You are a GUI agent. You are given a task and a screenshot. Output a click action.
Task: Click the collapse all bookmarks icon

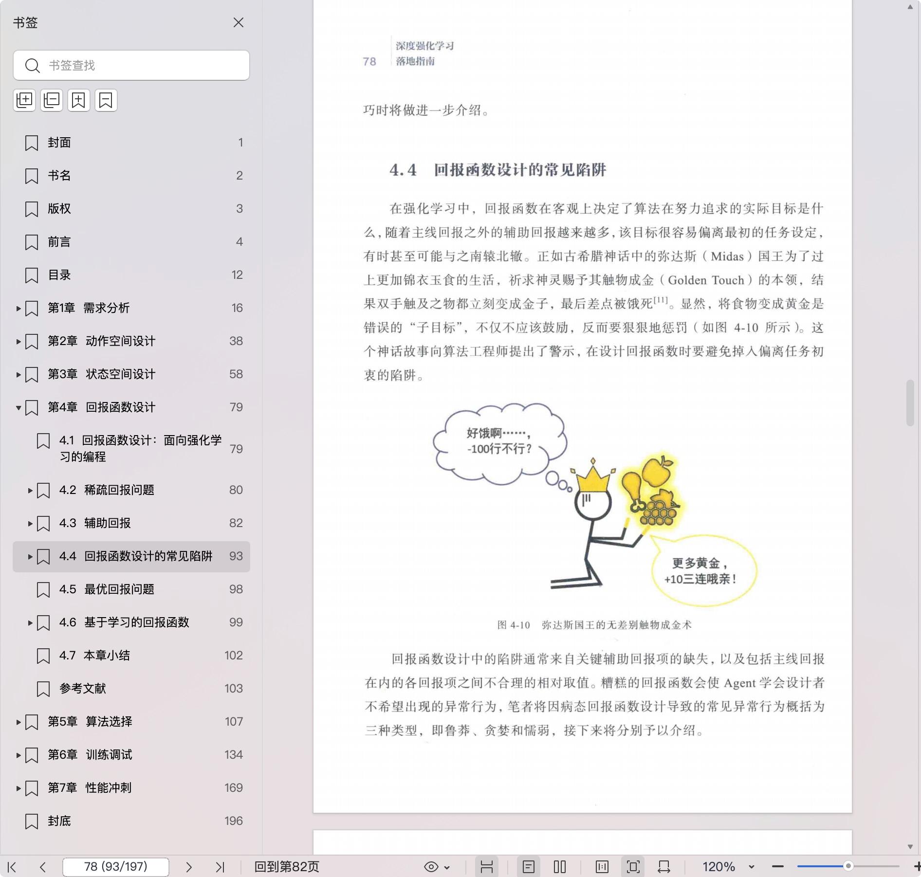tap(52, 100)
